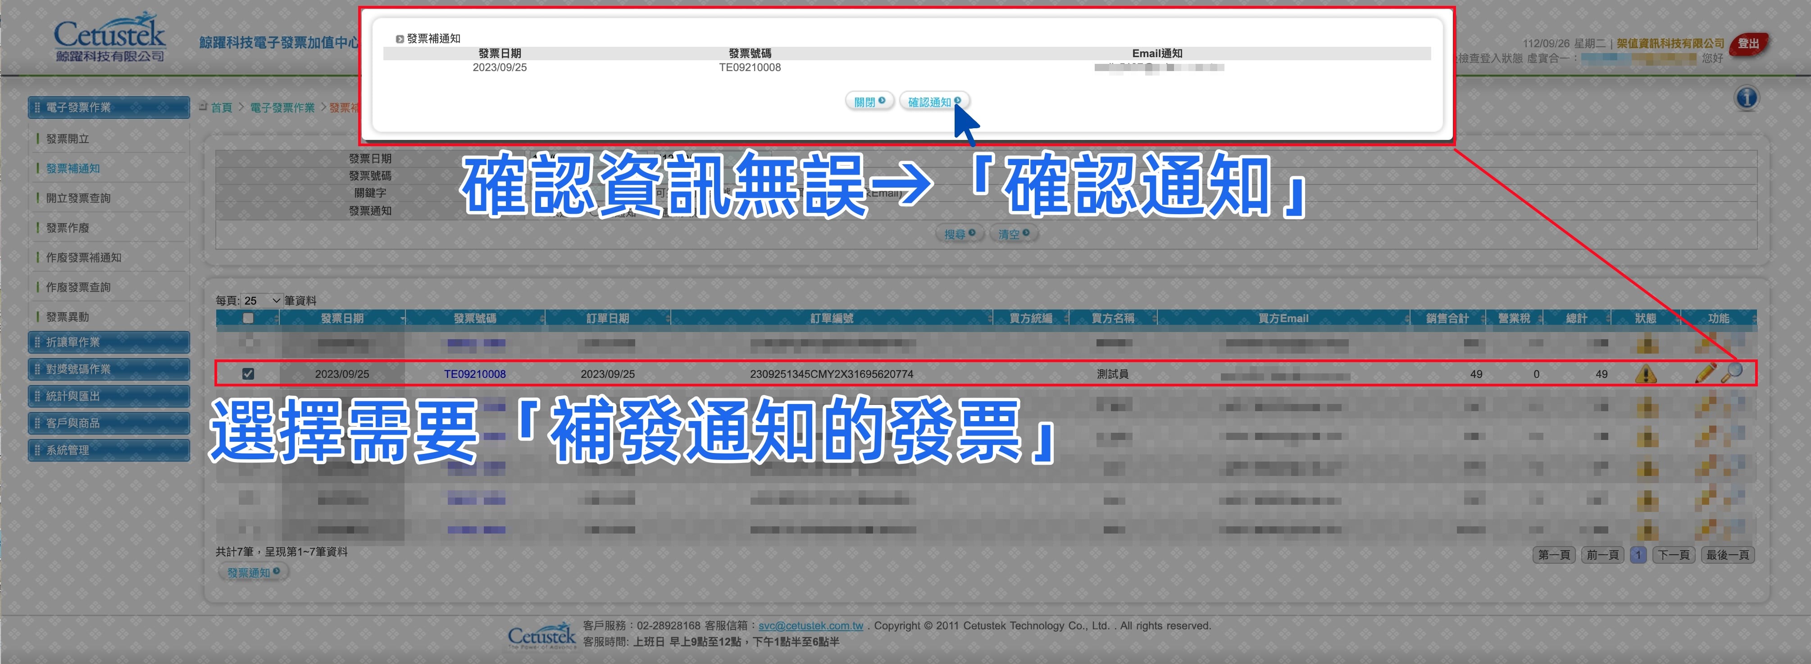Screen dimensions: 1811x664
Task: Click the 首頁 breadcrumb link
Action: pos(222,108)
